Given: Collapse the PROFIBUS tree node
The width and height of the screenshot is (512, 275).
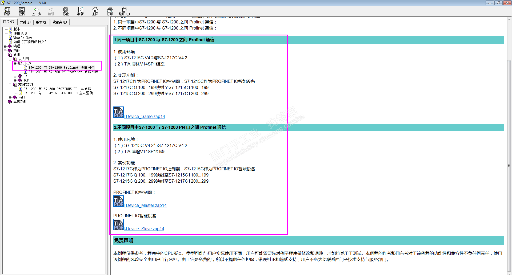Looking at the screenshot, I should (10, 85).
